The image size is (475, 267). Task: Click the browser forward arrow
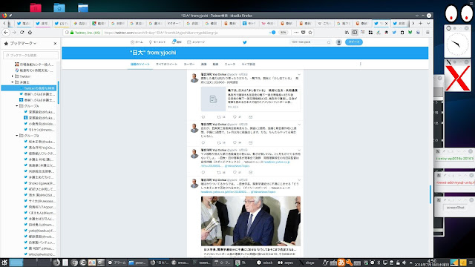click(x=14, y=32)
